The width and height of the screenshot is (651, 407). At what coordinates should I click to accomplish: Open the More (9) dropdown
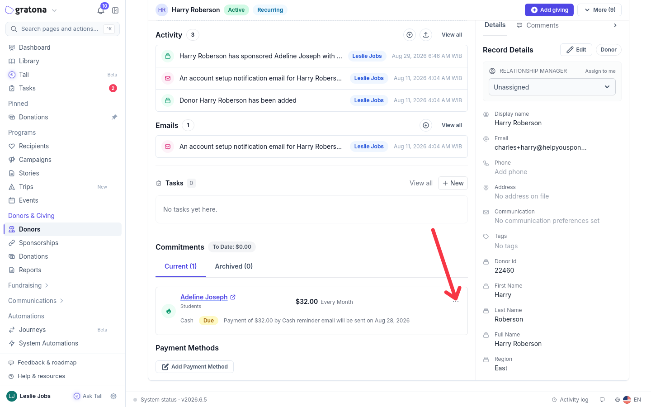coord(599,10)
